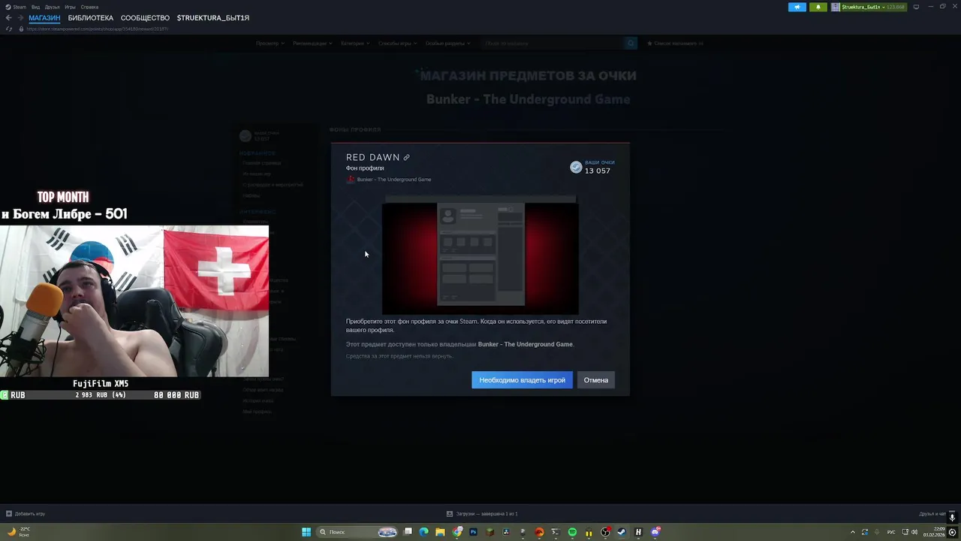Click the Steam URL address field
The width and height of the screenshot is (961, 541).
(98, 29)
